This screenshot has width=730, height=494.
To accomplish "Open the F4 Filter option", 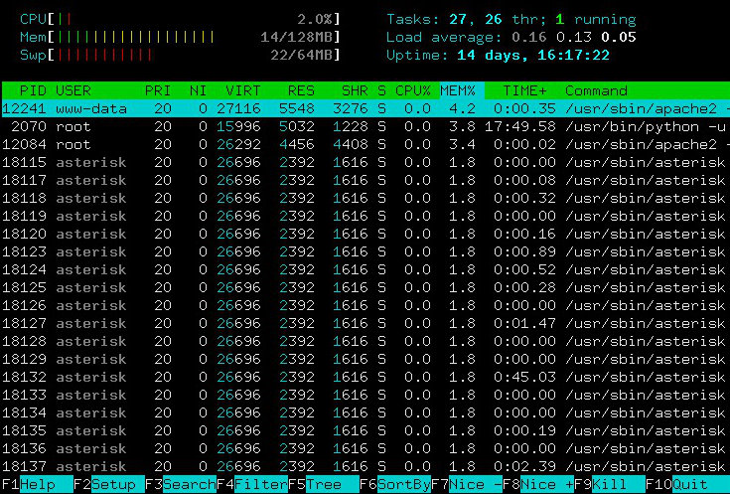I will [252, 485].
